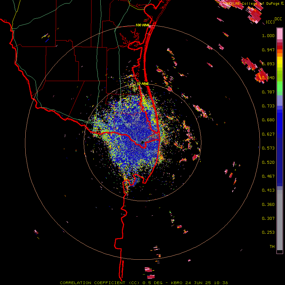Click the TH threshold label
The height and width of the screenshot is (285, 285).
[x=272, y=247]
